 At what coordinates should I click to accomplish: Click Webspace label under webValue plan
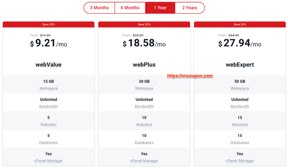(x=48, y=88)
